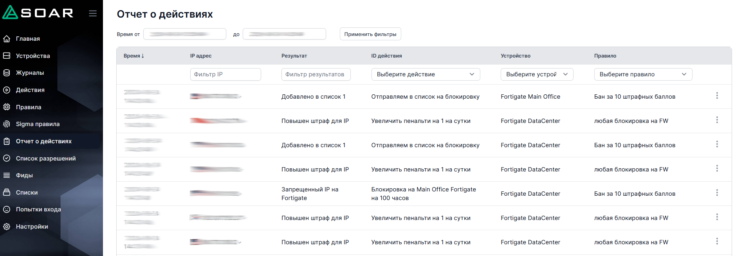The width and height of the screenshot is (734, 256).
Task: Click the Действия play-circle icon
Action: (x=7, y=90)
